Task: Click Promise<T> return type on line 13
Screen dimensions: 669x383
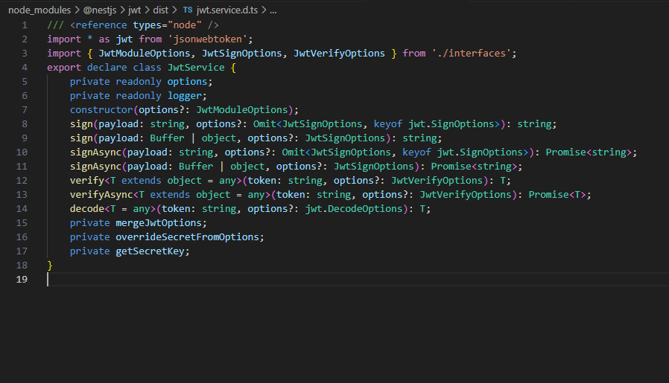Action: (557, 195)
